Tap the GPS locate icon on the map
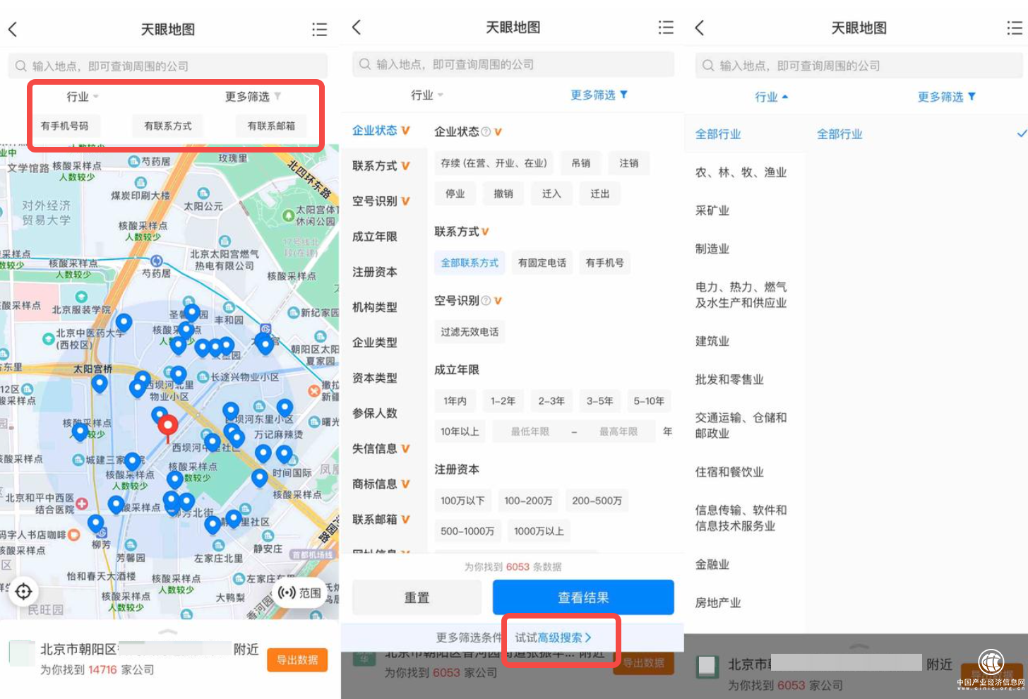 pos(23,592)
